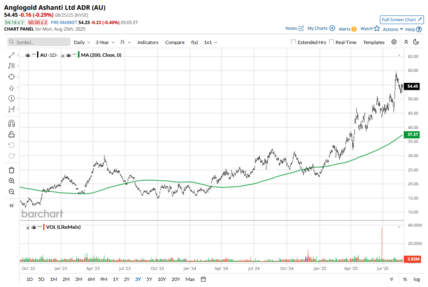Select the Max time range
428x287 pixels.
point(190,279)
